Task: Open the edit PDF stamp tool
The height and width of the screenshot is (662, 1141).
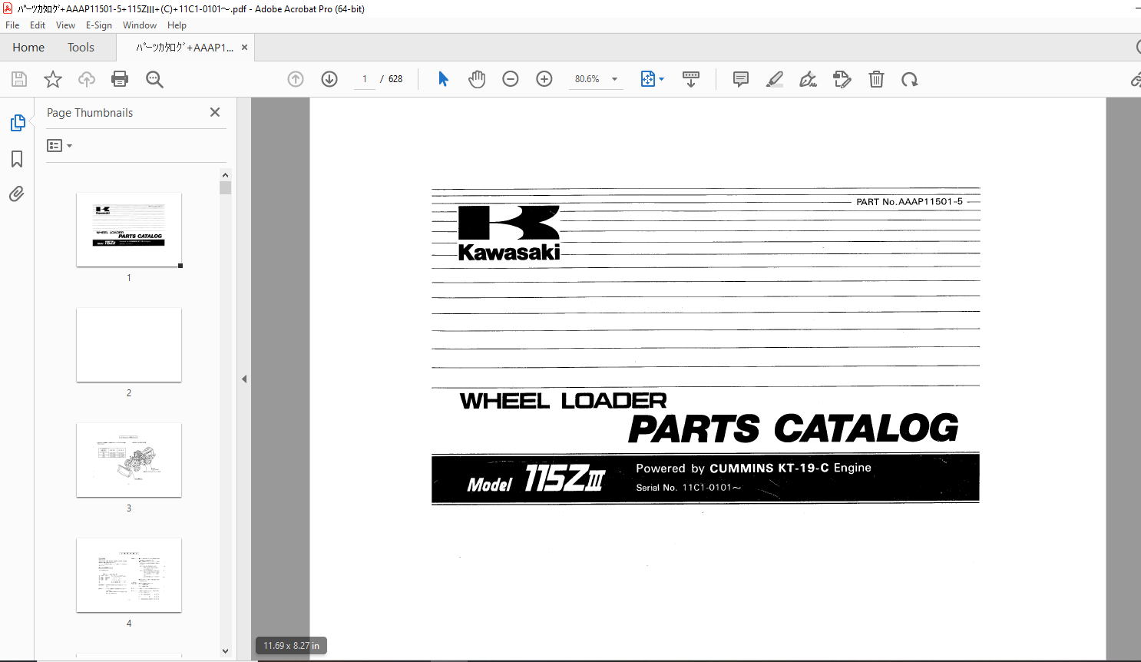Action: pos(842,79)
